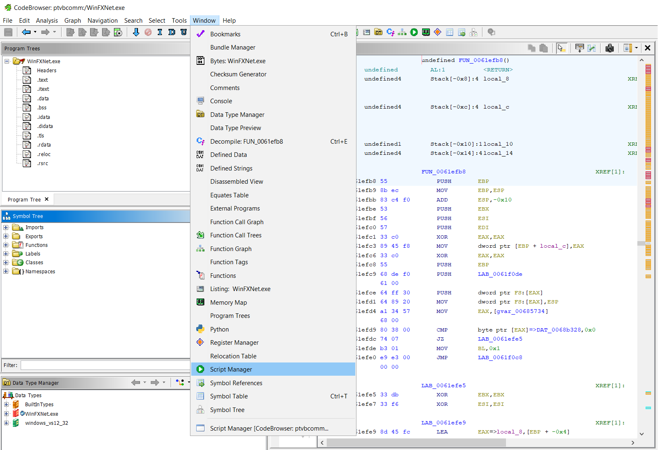Click the listing copy icon
The height and width of the screenshot is (450, 658).
(x=532, y=48)
